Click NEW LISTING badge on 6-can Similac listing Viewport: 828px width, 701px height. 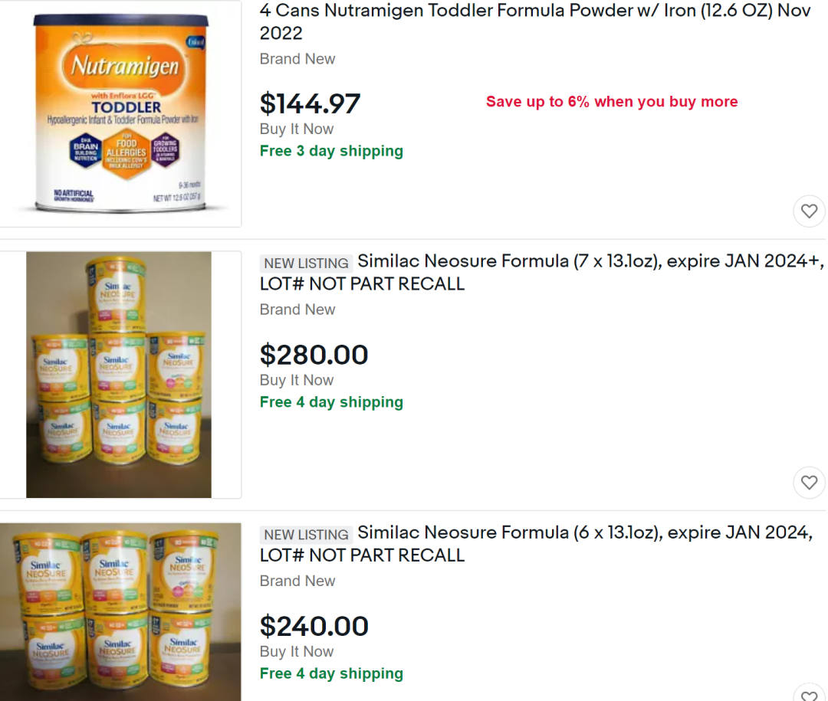306,534
